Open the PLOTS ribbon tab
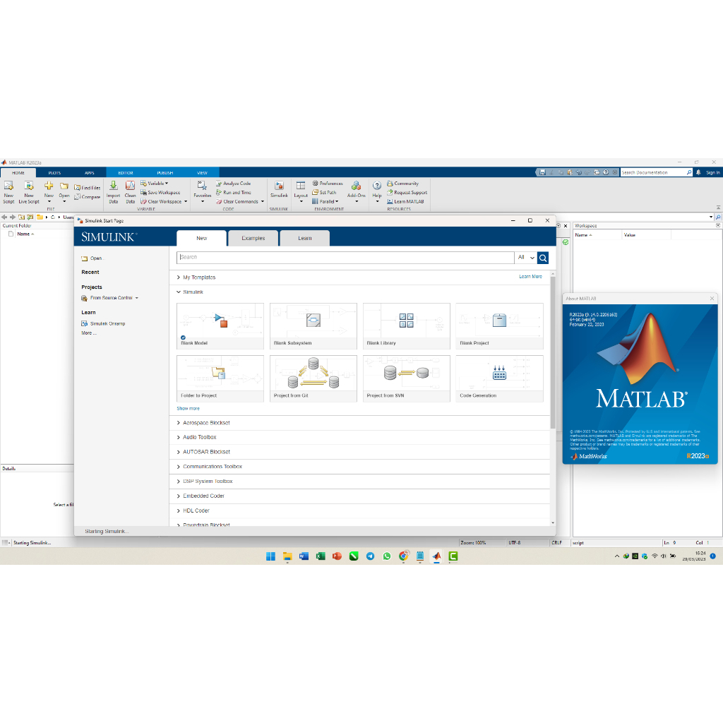 [54, 173]
